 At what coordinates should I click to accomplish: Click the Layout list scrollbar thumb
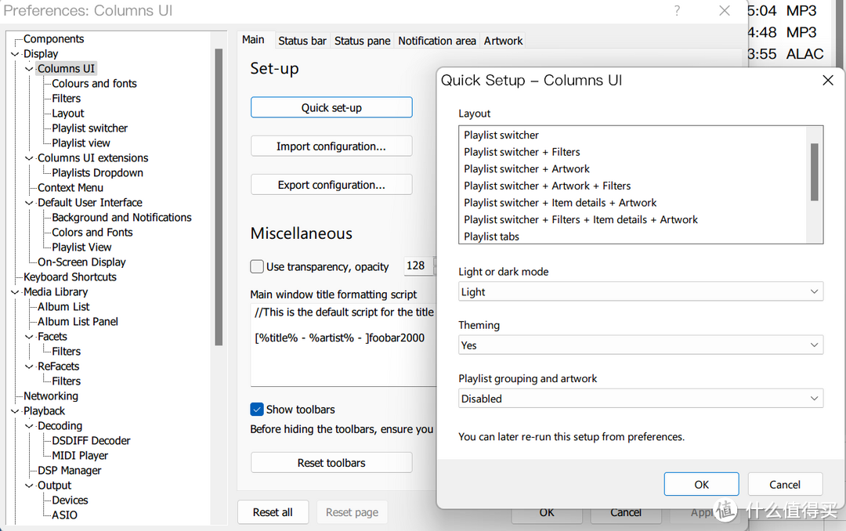(x=814, y=172)
